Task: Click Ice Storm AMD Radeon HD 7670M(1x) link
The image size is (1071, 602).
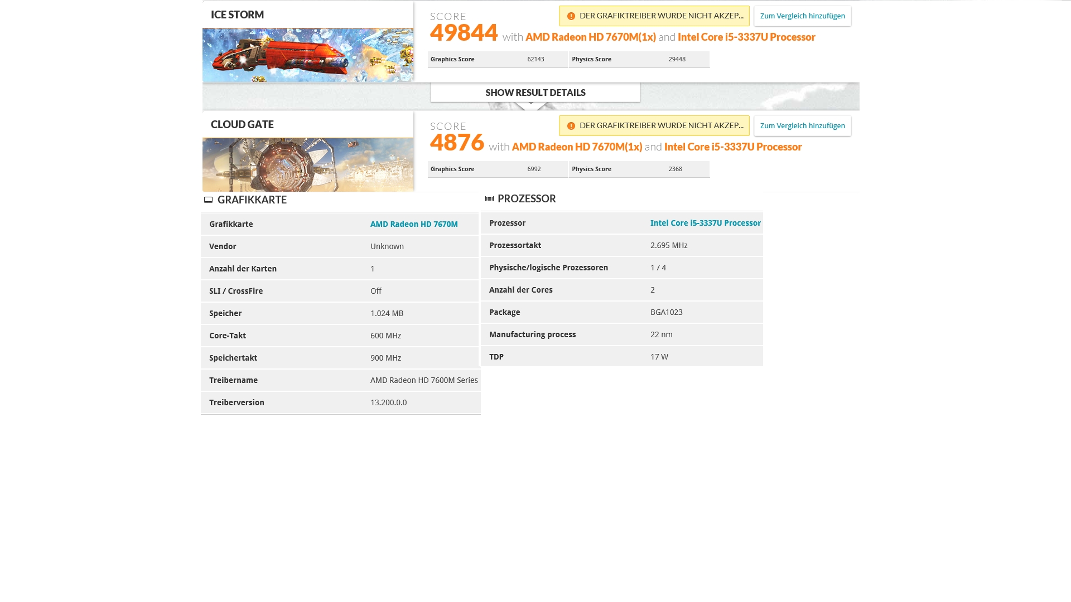Action: coord(590,37)
